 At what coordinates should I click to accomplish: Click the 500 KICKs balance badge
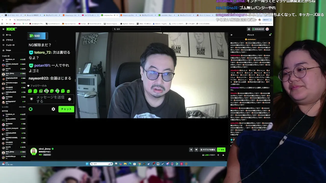[37, 36]
